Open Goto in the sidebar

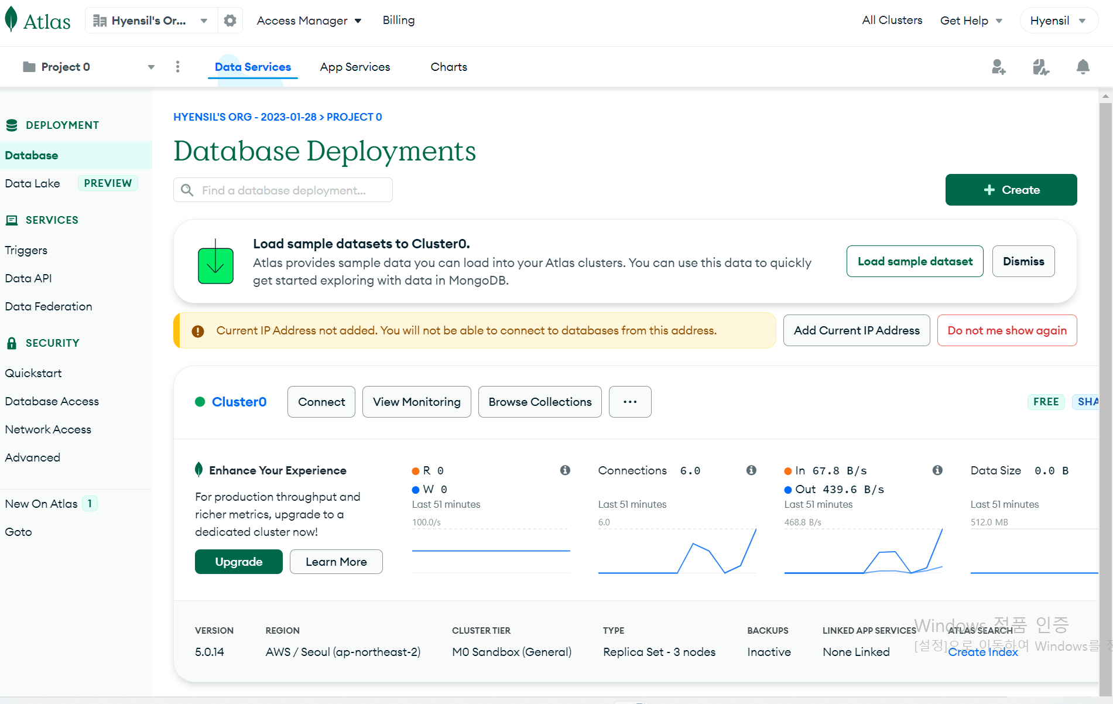19,532
